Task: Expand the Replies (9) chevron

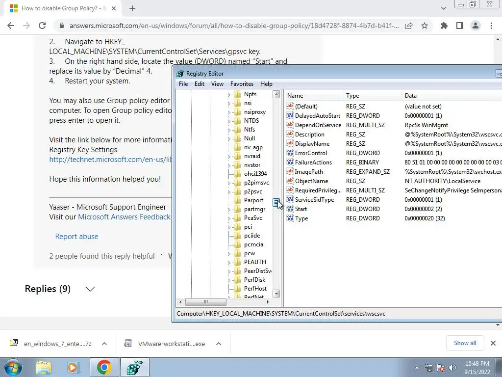Action: [x=90, y=289]
